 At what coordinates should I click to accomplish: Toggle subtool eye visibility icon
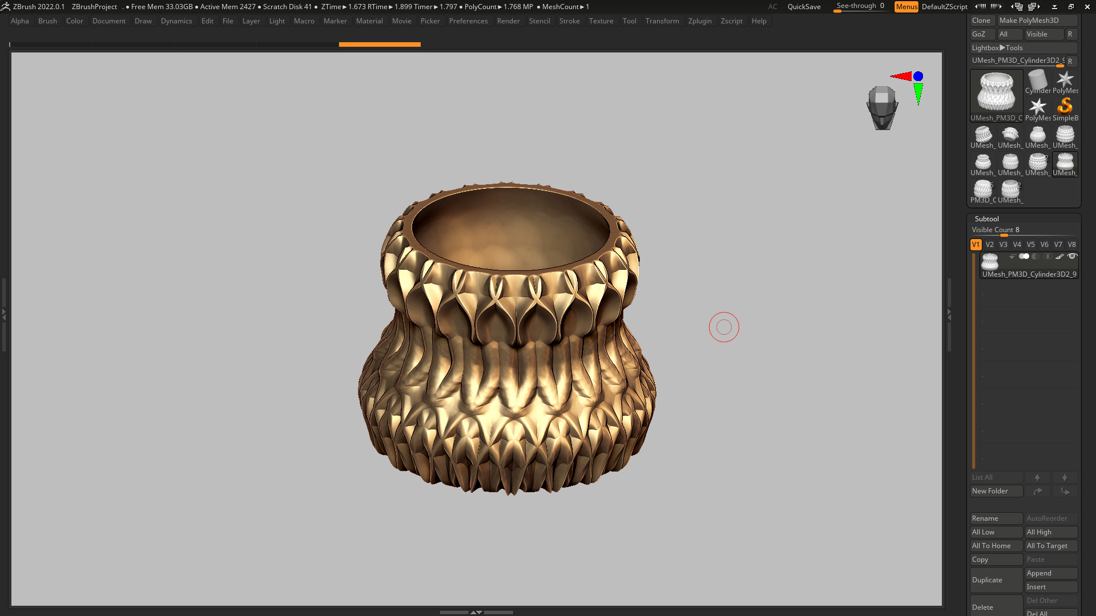click(1072, 257)
